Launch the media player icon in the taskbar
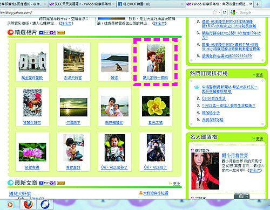 tap(10, 205)
